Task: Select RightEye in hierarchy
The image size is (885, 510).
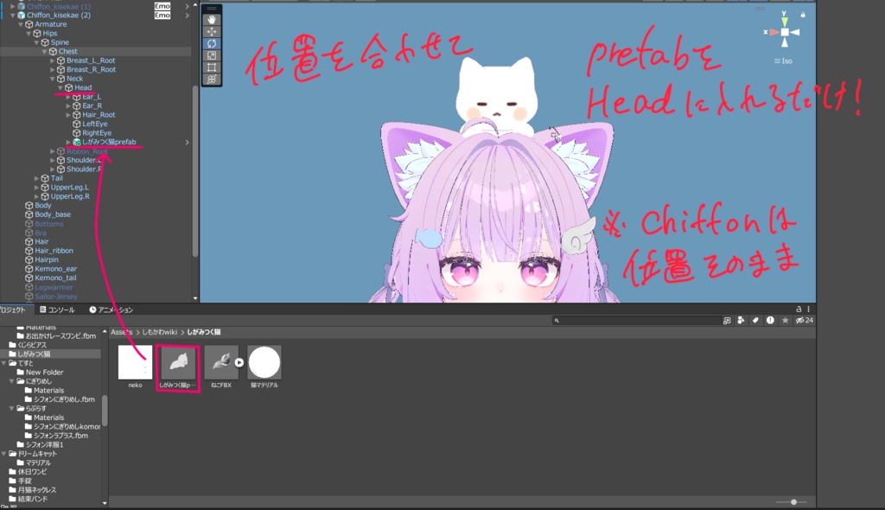Action: coord(97,133)
